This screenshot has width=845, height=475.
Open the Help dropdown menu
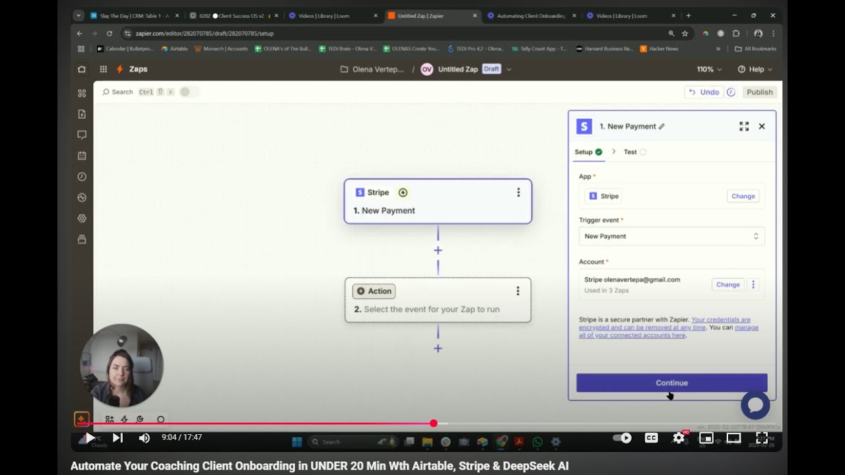tap(755, 69)
